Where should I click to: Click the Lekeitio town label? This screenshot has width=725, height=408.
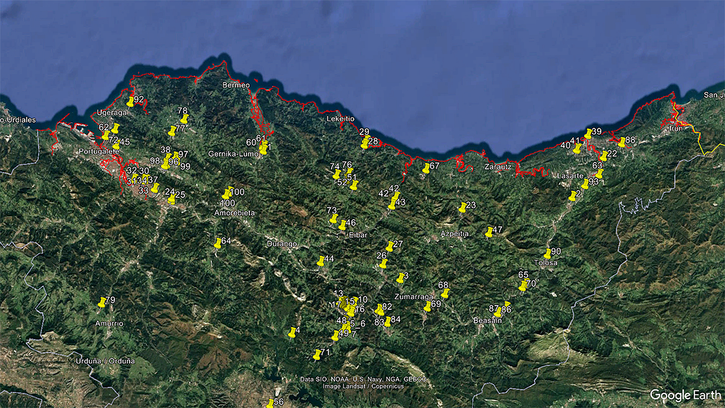tap(340, 119)
